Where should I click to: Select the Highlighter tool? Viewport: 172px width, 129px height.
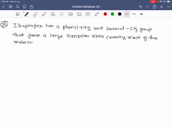point(44,14)
